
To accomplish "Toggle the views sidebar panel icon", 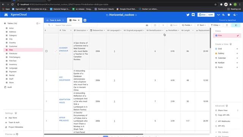I will (x=236, y=25).
